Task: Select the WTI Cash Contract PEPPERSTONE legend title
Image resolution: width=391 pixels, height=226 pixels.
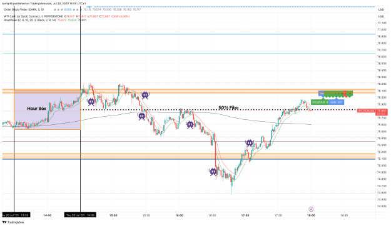Action: tap(33, 16)
